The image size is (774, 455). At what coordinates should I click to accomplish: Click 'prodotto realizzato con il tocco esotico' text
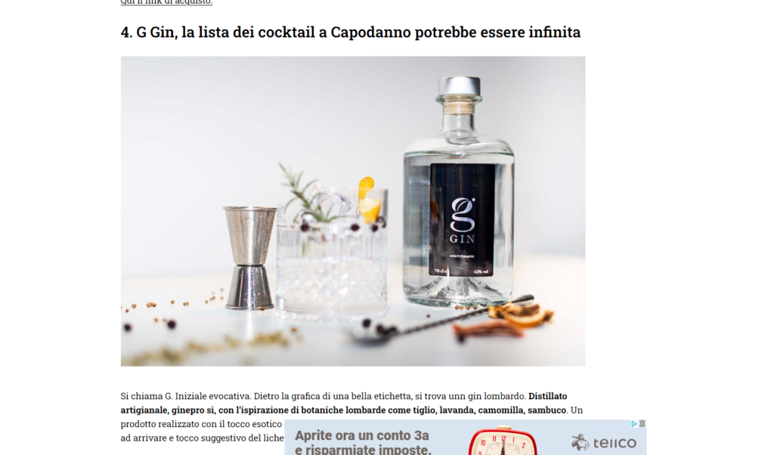(201, 424)
